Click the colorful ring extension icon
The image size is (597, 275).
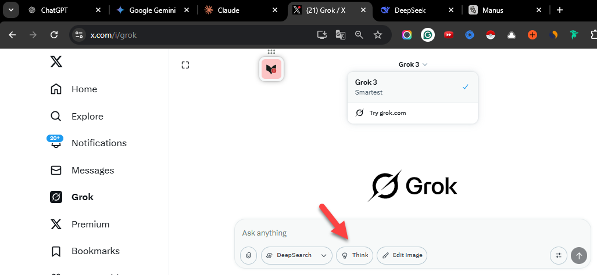[x=407, y=35]
